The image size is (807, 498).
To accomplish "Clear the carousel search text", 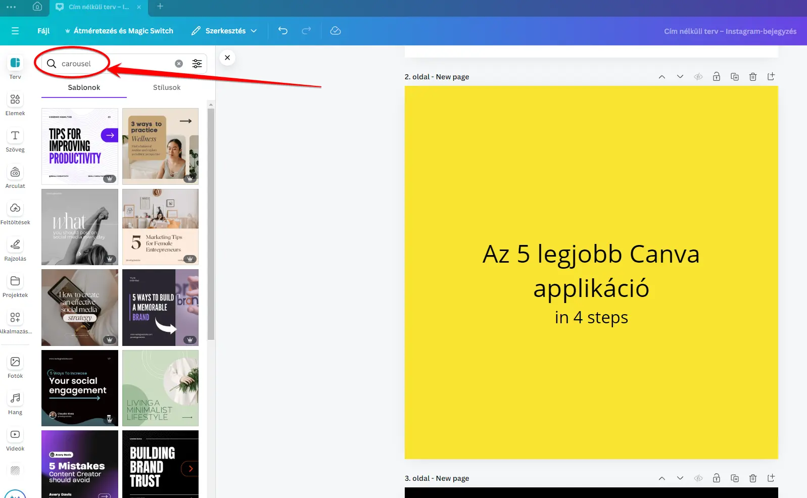I will point(179,64).
